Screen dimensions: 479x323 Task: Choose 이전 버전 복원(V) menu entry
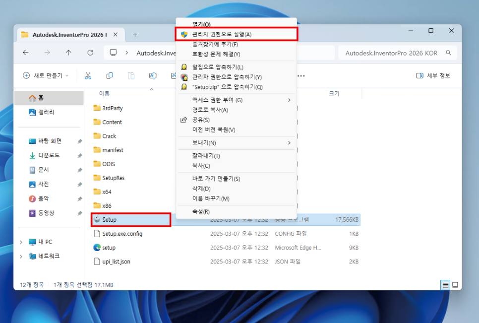[237, 129]
